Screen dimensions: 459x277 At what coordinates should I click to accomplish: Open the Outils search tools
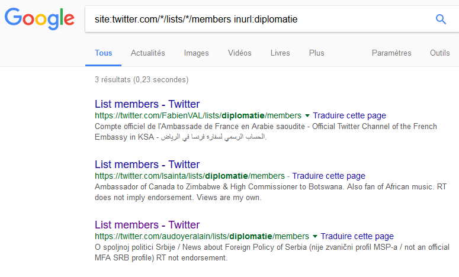point(439,53)
